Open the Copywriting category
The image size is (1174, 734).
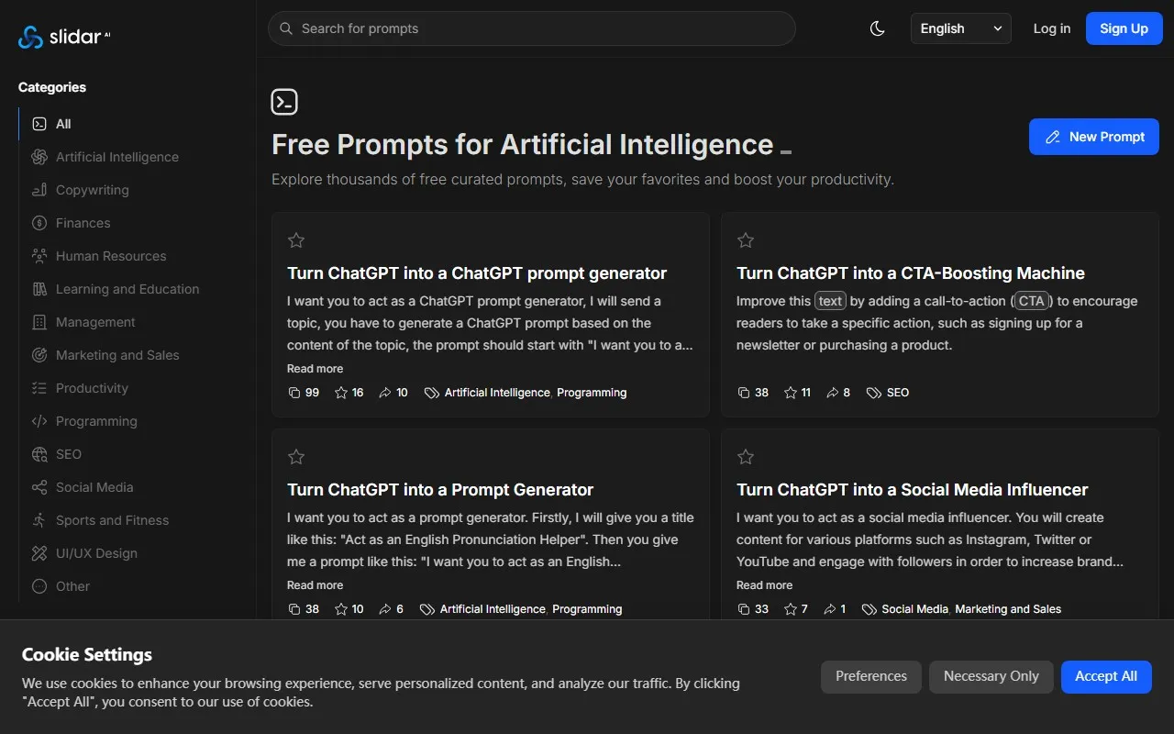(x=92, y=190)
